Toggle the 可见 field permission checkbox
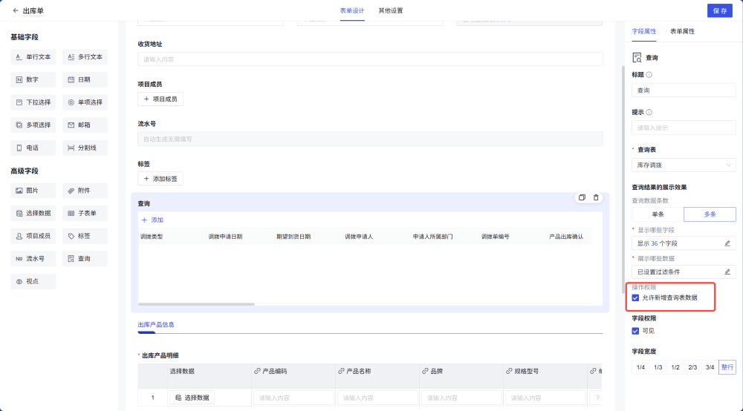 [x=635, y=331]
